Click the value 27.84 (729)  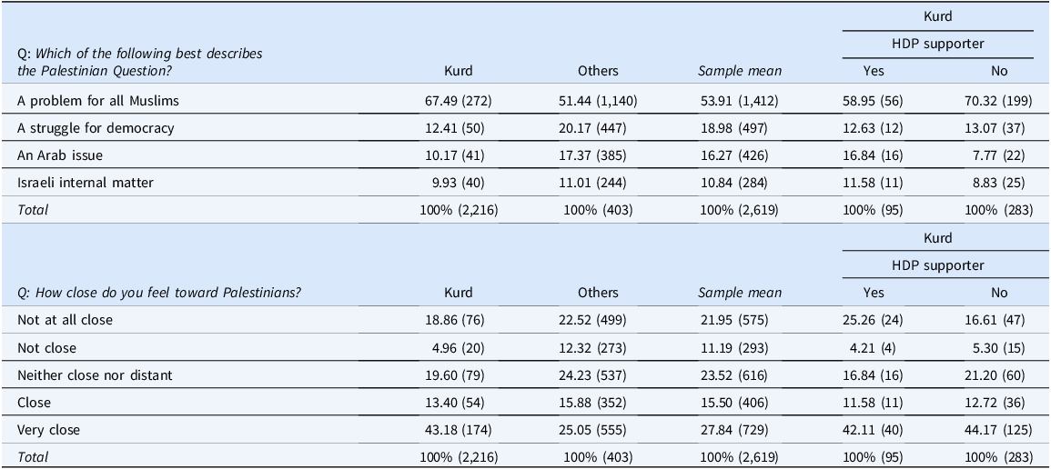pos(739,430)
